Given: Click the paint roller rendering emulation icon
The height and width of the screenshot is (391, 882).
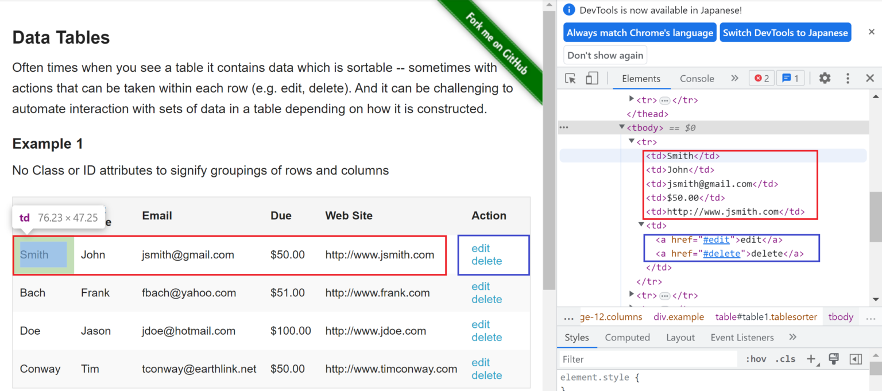Looking at the screenshot, I should pos(833,359).
